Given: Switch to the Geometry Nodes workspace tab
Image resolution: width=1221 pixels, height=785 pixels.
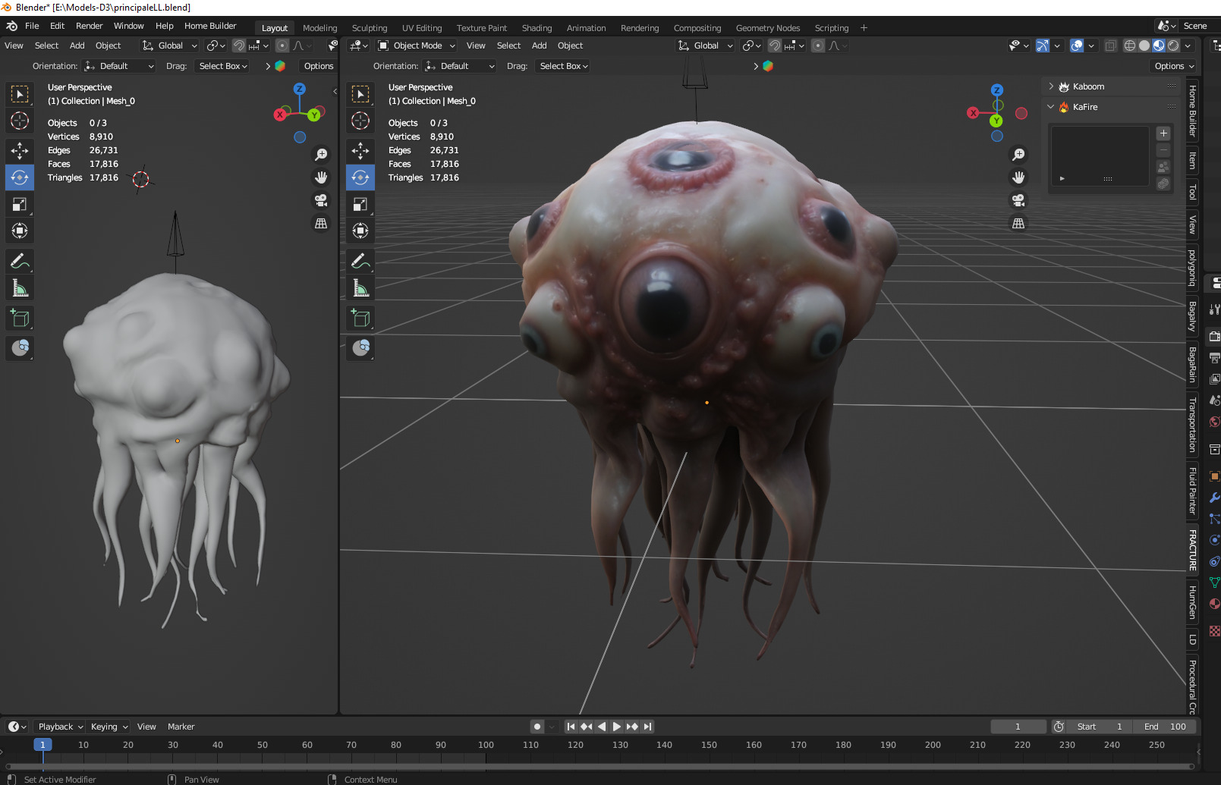Looking at the screenshot, I should [768, 28].
